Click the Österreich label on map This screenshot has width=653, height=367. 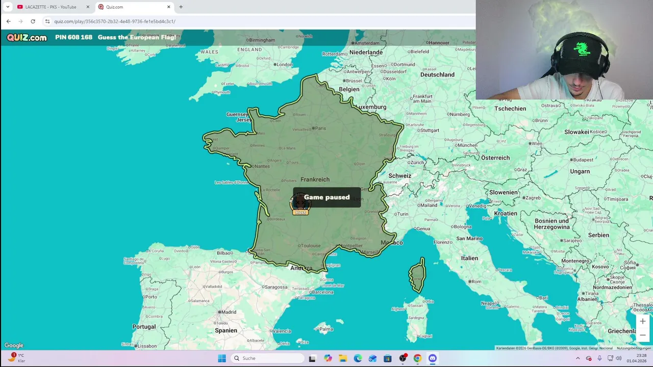(495, 158)
